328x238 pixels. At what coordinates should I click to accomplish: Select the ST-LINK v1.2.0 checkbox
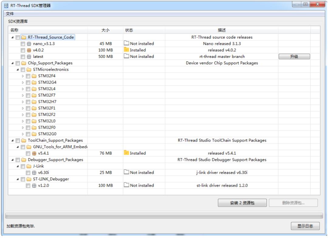coord(28,186)
